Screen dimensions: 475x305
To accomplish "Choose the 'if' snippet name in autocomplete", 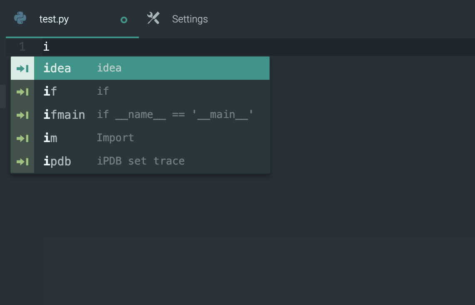I will (x=50, y=91).
